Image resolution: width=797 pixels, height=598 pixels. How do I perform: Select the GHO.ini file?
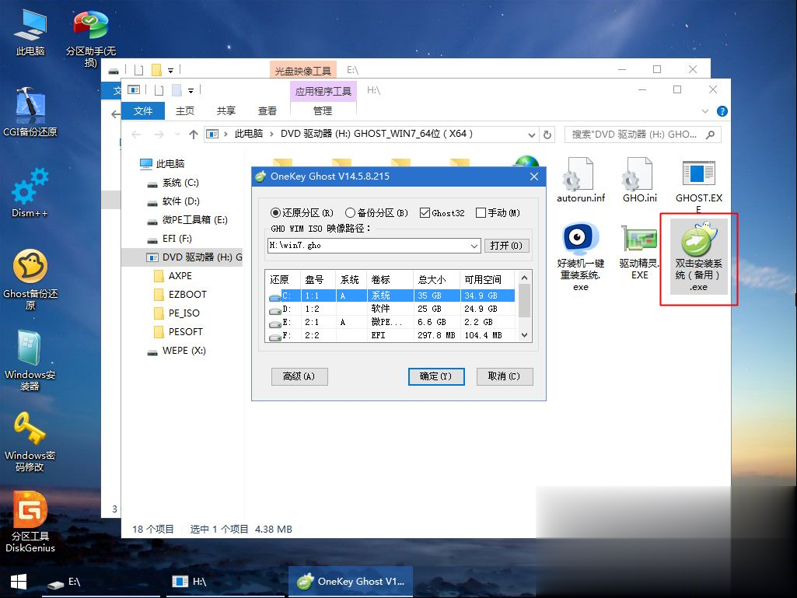click(639, 180)
